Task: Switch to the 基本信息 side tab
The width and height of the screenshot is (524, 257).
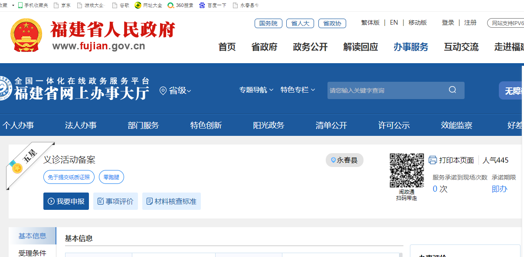Action: coord(32,236)
